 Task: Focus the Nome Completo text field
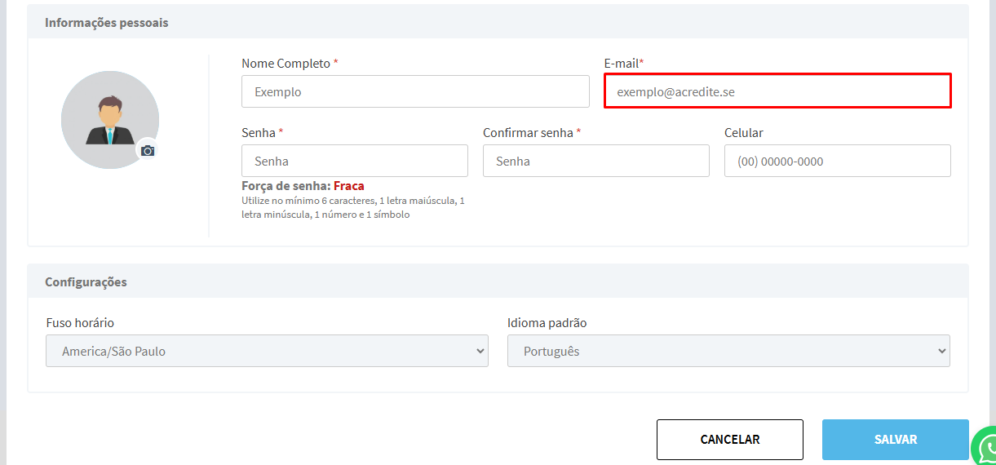point(415,91)
